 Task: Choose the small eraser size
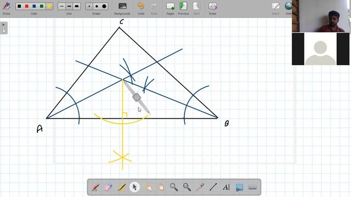click(89, 6)
